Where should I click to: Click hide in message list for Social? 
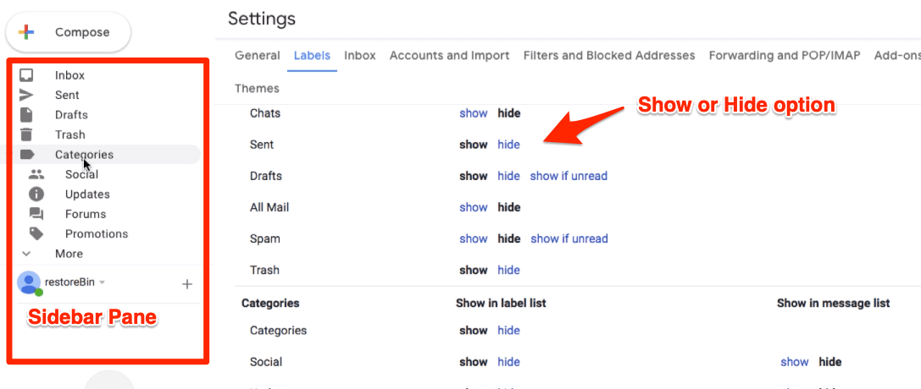click(x=830, y=362)
